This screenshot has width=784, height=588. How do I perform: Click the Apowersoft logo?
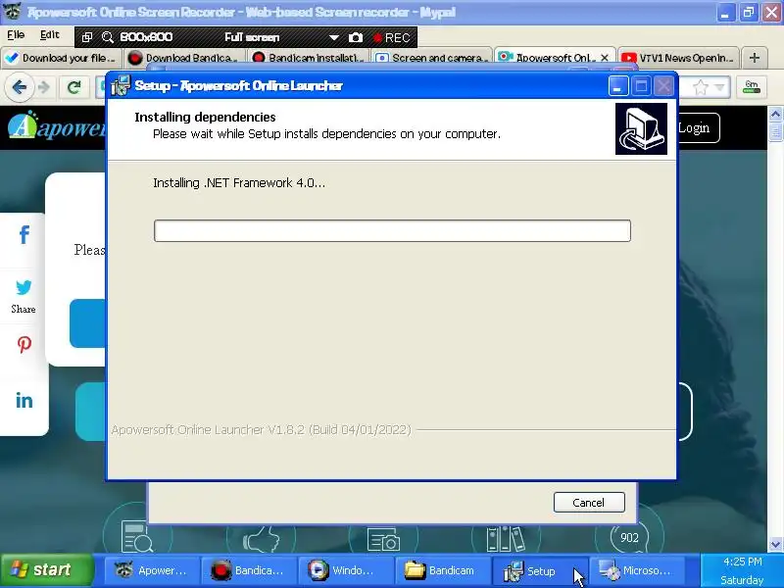[55, 127]
